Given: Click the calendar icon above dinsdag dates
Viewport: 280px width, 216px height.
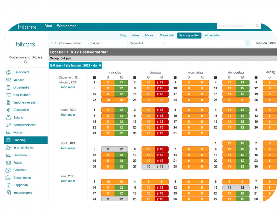Looking at the screenshot, I should [135, 77].
